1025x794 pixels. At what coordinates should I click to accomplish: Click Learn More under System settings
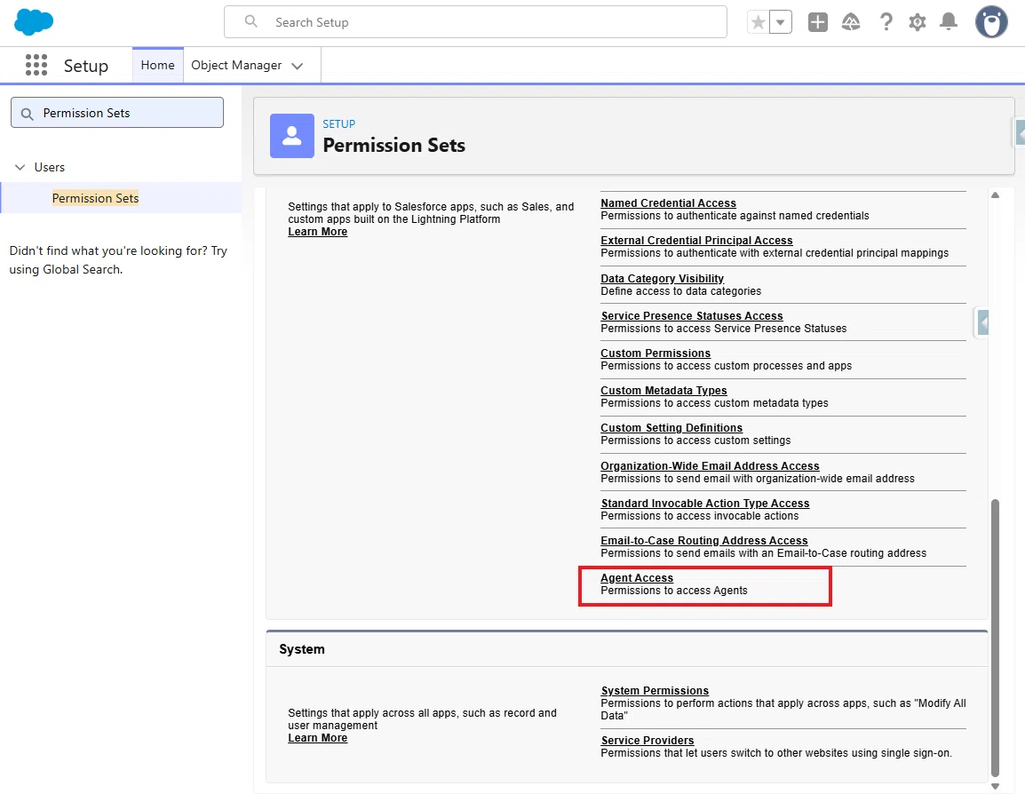click(318, 738)
